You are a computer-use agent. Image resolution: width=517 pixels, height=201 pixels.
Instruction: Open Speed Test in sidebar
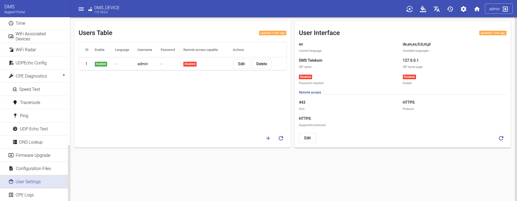coord(30,89)
